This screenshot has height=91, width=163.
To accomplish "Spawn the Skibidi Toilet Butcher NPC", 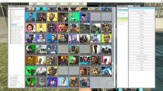I will pos(41,17).
